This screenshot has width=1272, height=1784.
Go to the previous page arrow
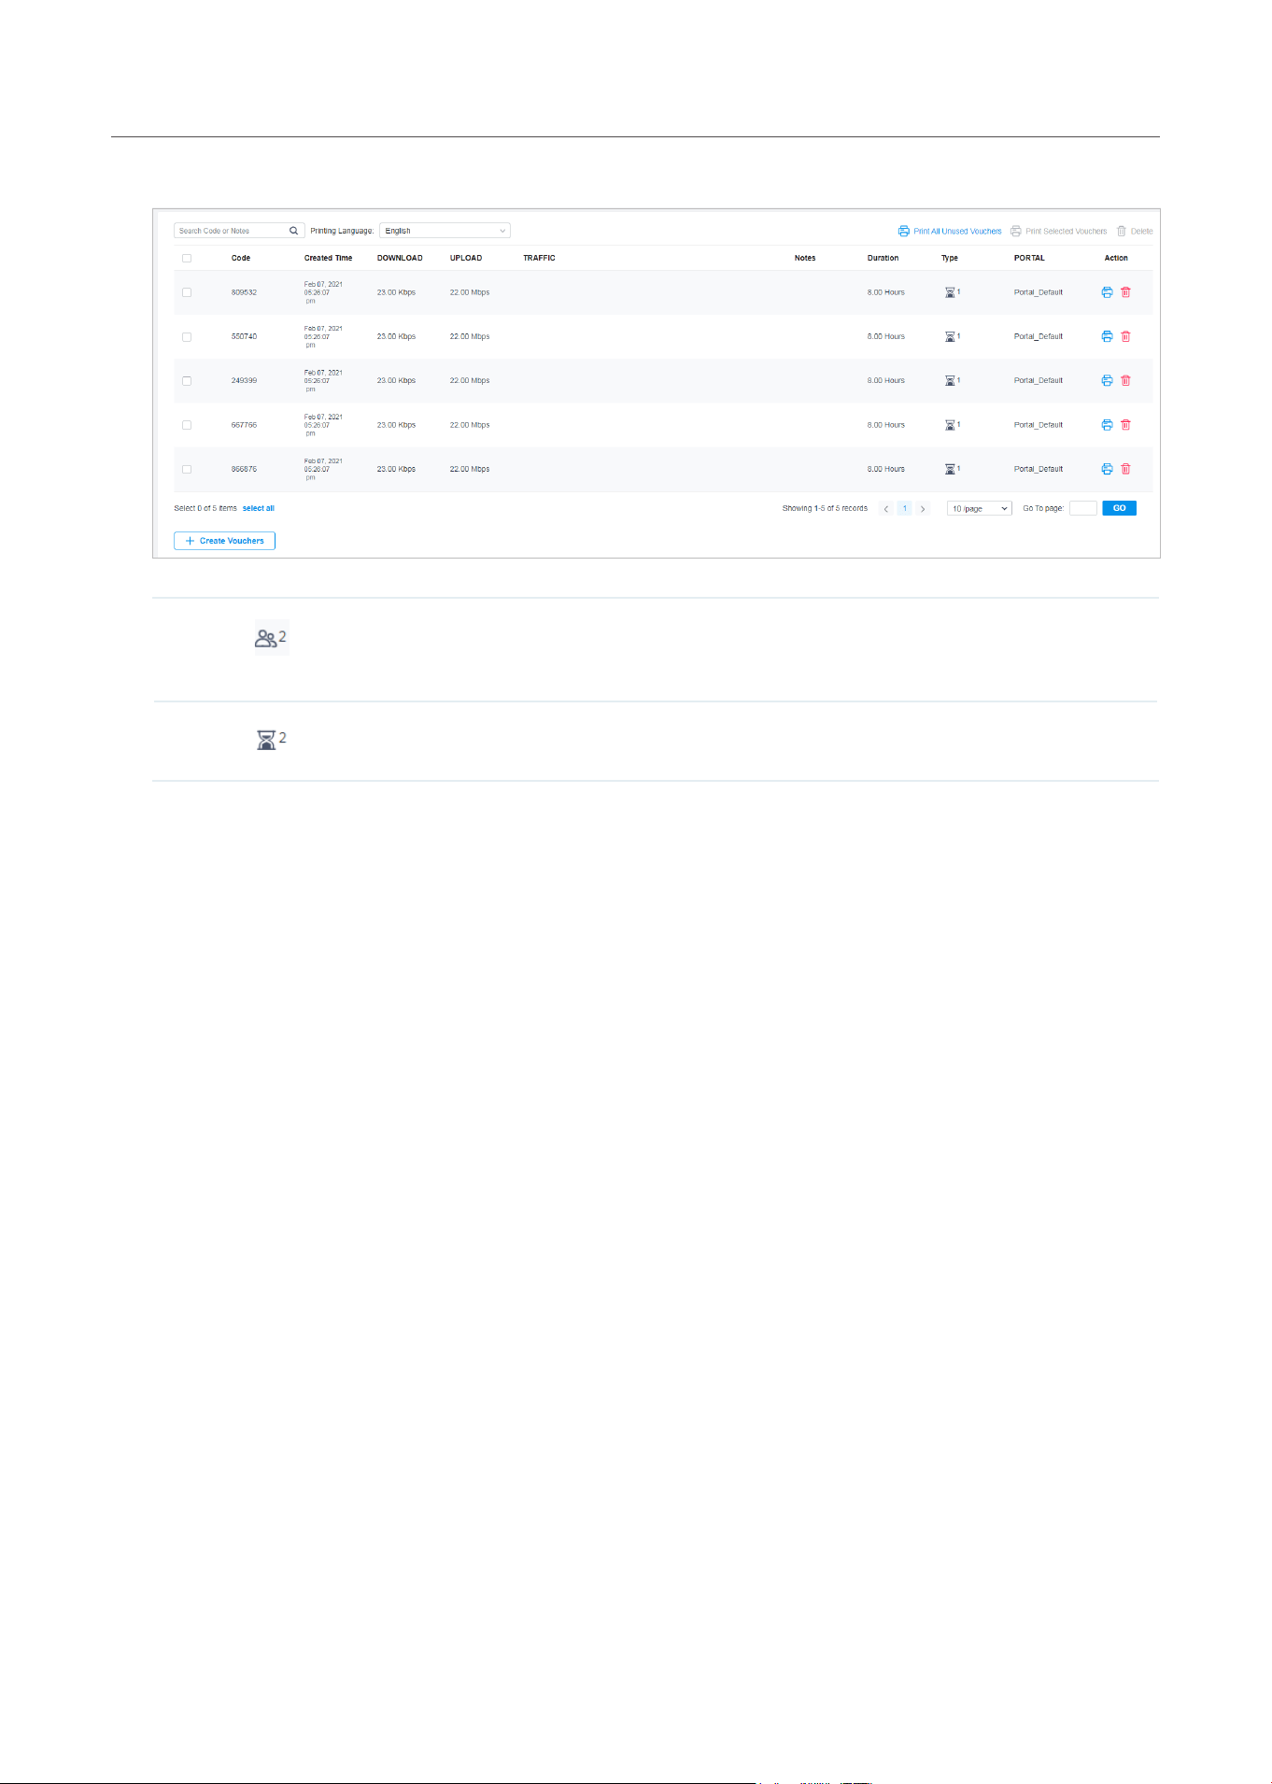[886, 508]
